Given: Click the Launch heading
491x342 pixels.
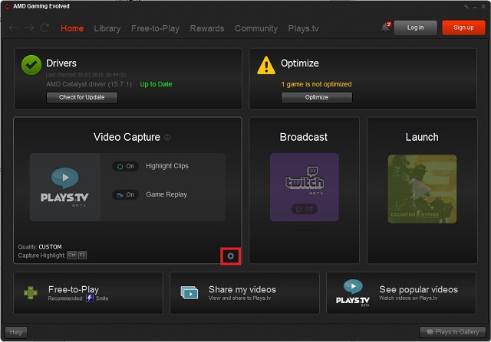Looking at the screenshot, I should (x=422, y=137).
